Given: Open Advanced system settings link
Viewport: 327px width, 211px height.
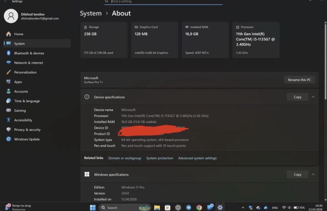Looking at the screenshot, I should click(197, 158).
